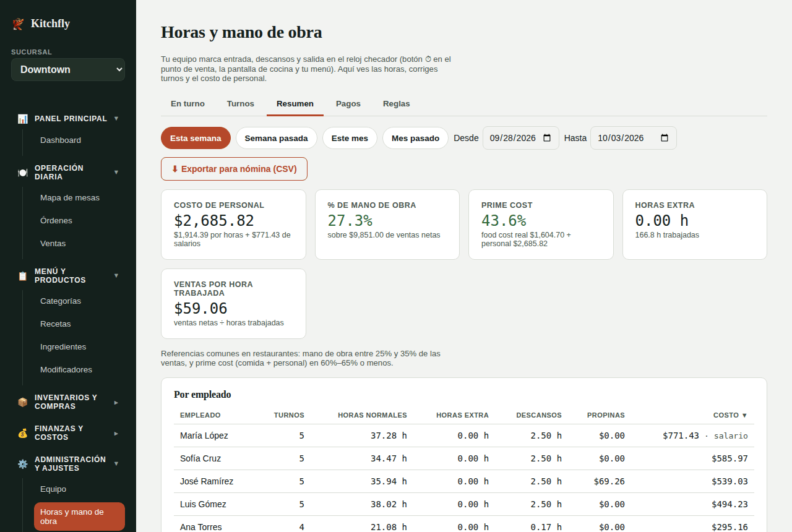792x532 pixels.
Task: Collapse the Operación Diaria section arrow
Action: (x=116, y=172)
